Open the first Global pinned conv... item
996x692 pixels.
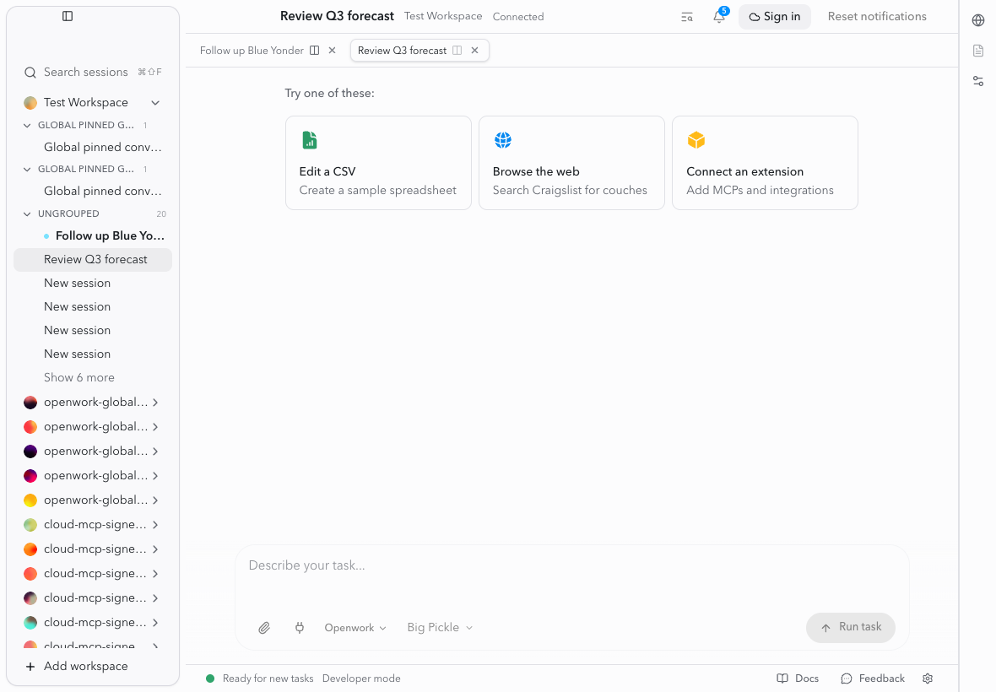(x=93, y=148)
